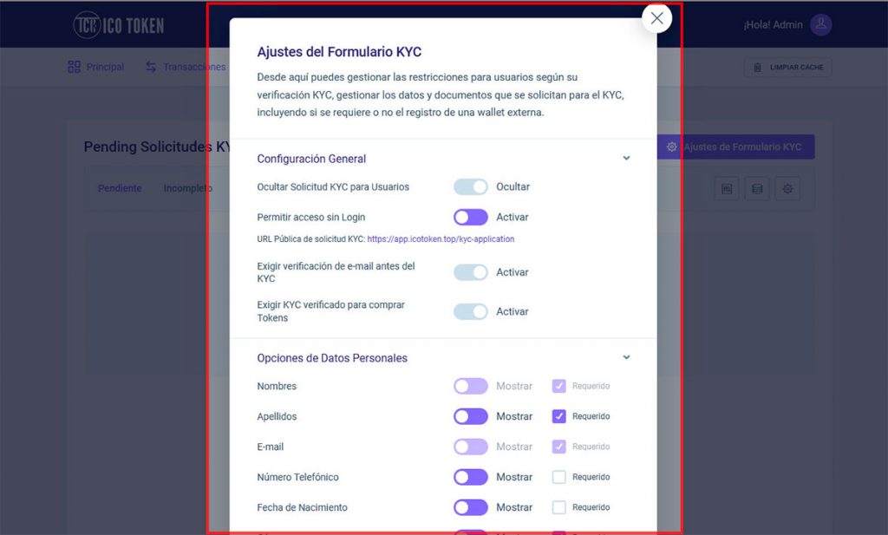Switch to the Incompleto tab
This screenshot has width=888, height=535.
187,188
